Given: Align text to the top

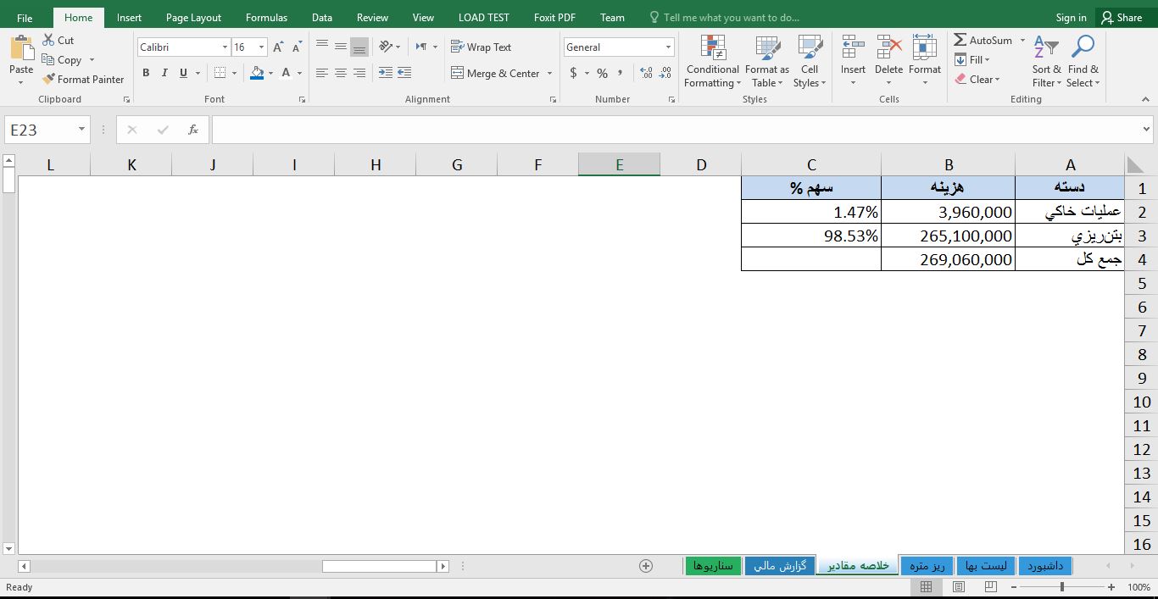Looking at the screenshot, I should 322,46.
